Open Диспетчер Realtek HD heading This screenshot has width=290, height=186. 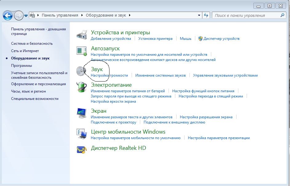(x=118, y=148)
